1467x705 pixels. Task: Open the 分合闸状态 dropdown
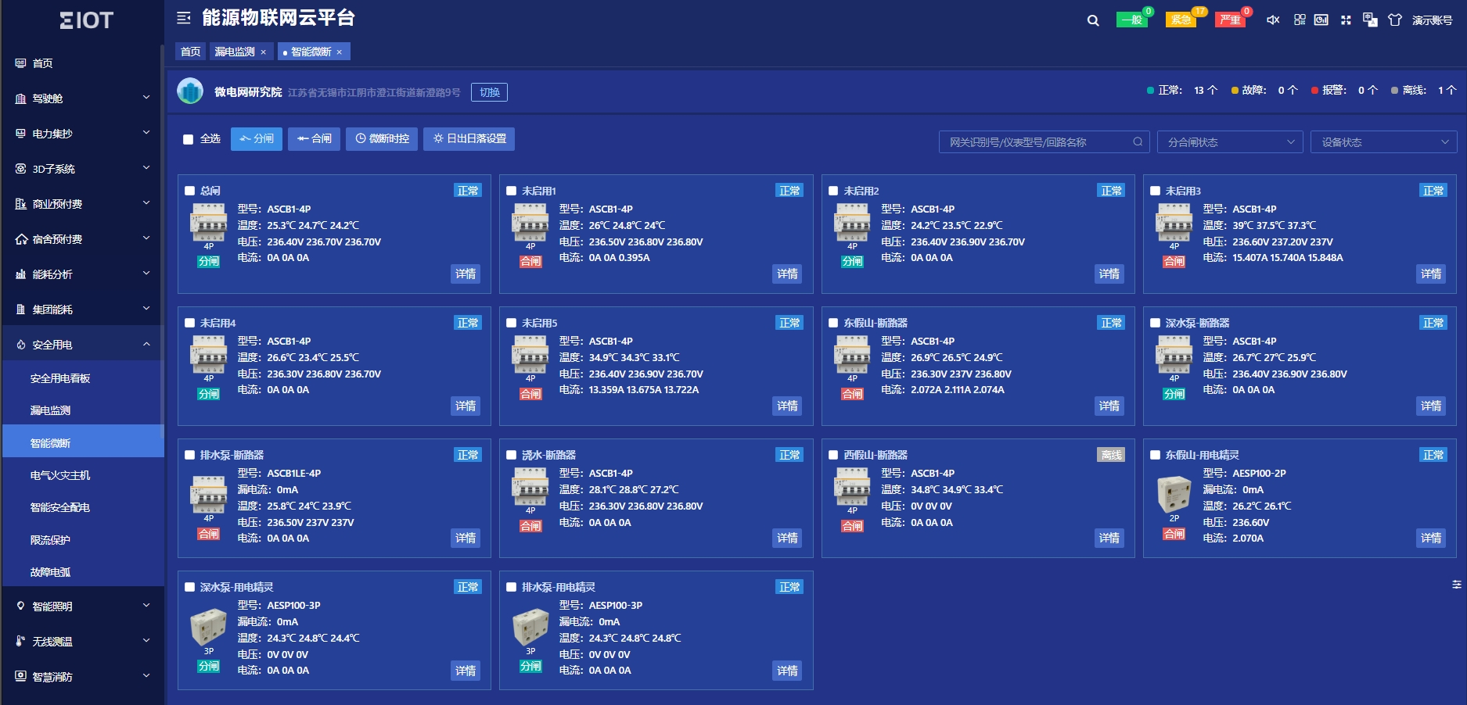point(1229,142)
